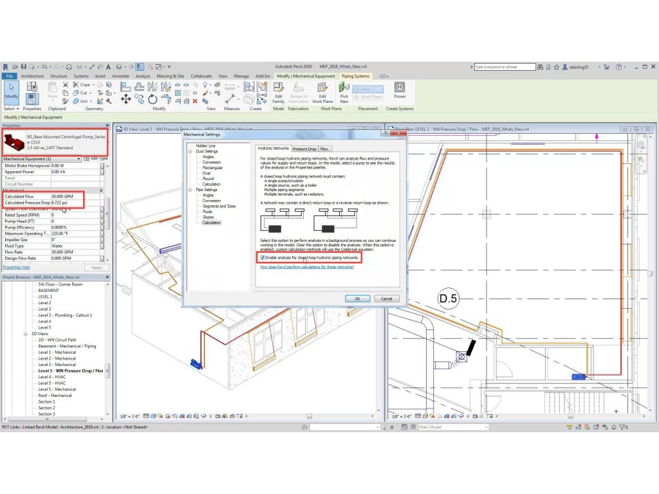Open the Cope tool dropdown arrow
This screenshot has width=659, height=494.
[x=93, y=85]
